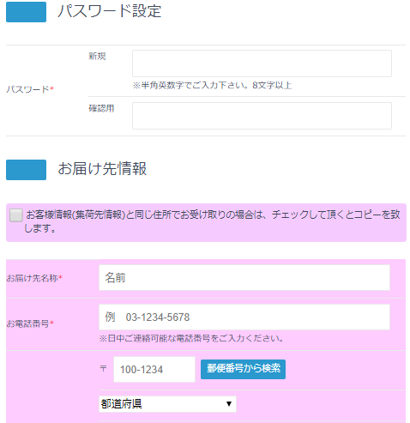This screenshot has height=423, width=410.
Task: Click the お届け先名称 required label
Action: tap(34, 278)
